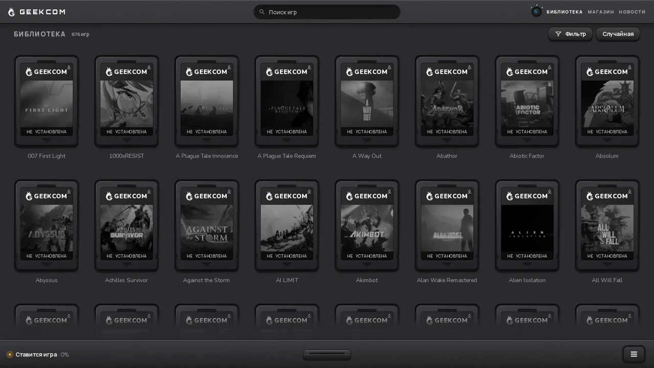The image size is (654, 368).
Task: Click download icon on Alien Isolation card
Action: [x=550, y=191]
